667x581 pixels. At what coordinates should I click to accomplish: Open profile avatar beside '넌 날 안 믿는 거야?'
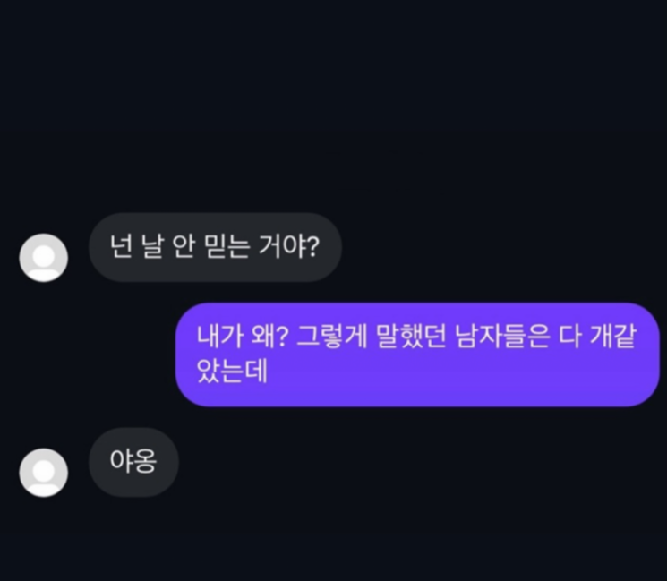coord(43,257)
